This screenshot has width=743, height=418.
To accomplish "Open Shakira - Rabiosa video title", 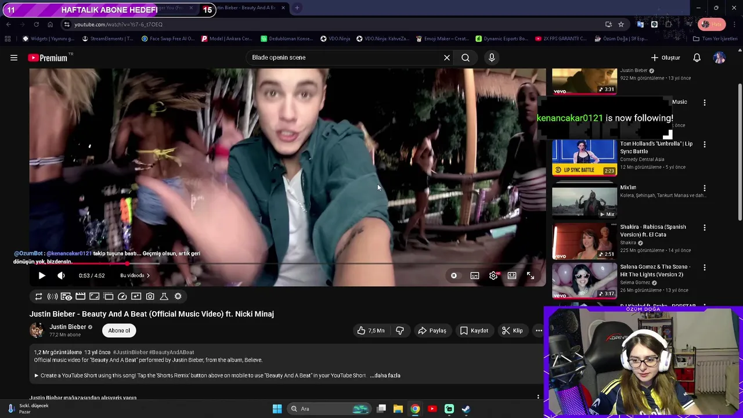I will coord(653,230).
